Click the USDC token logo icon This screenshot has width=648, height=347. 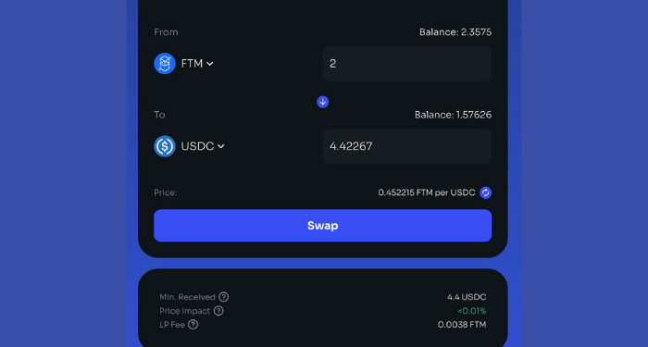(x=165, y=146)
